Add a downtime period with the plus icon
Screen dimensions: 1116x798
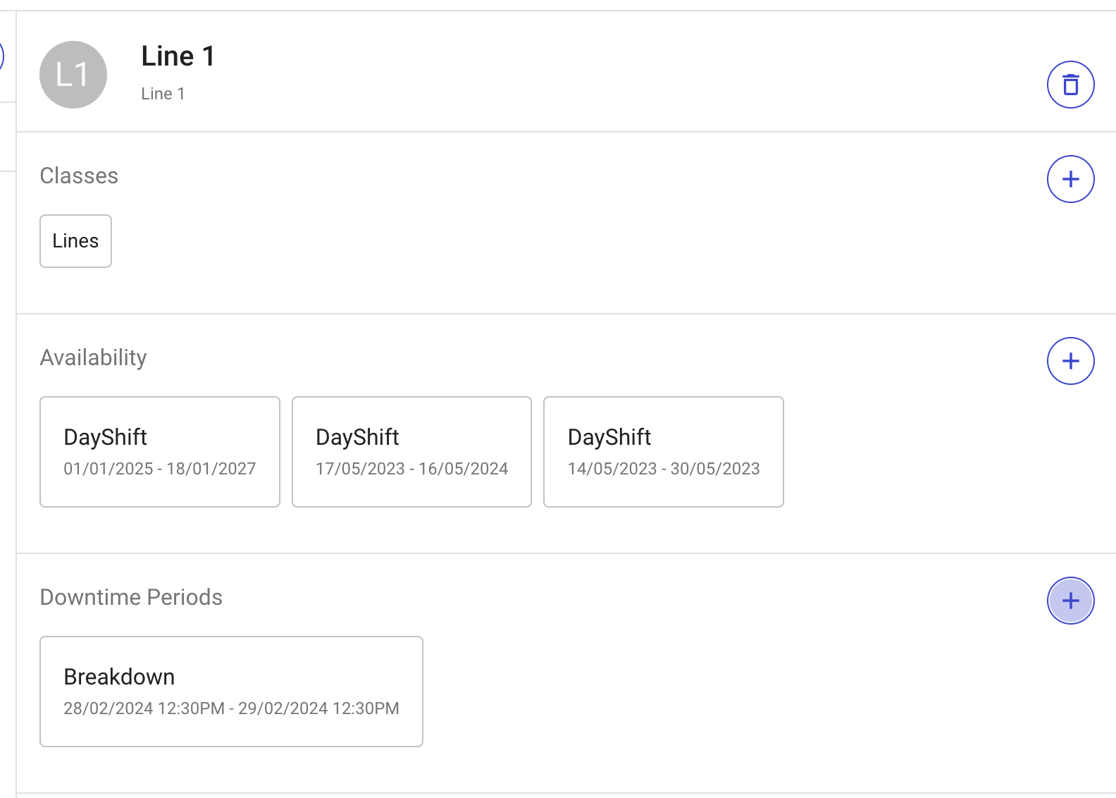pos(1070,601)
